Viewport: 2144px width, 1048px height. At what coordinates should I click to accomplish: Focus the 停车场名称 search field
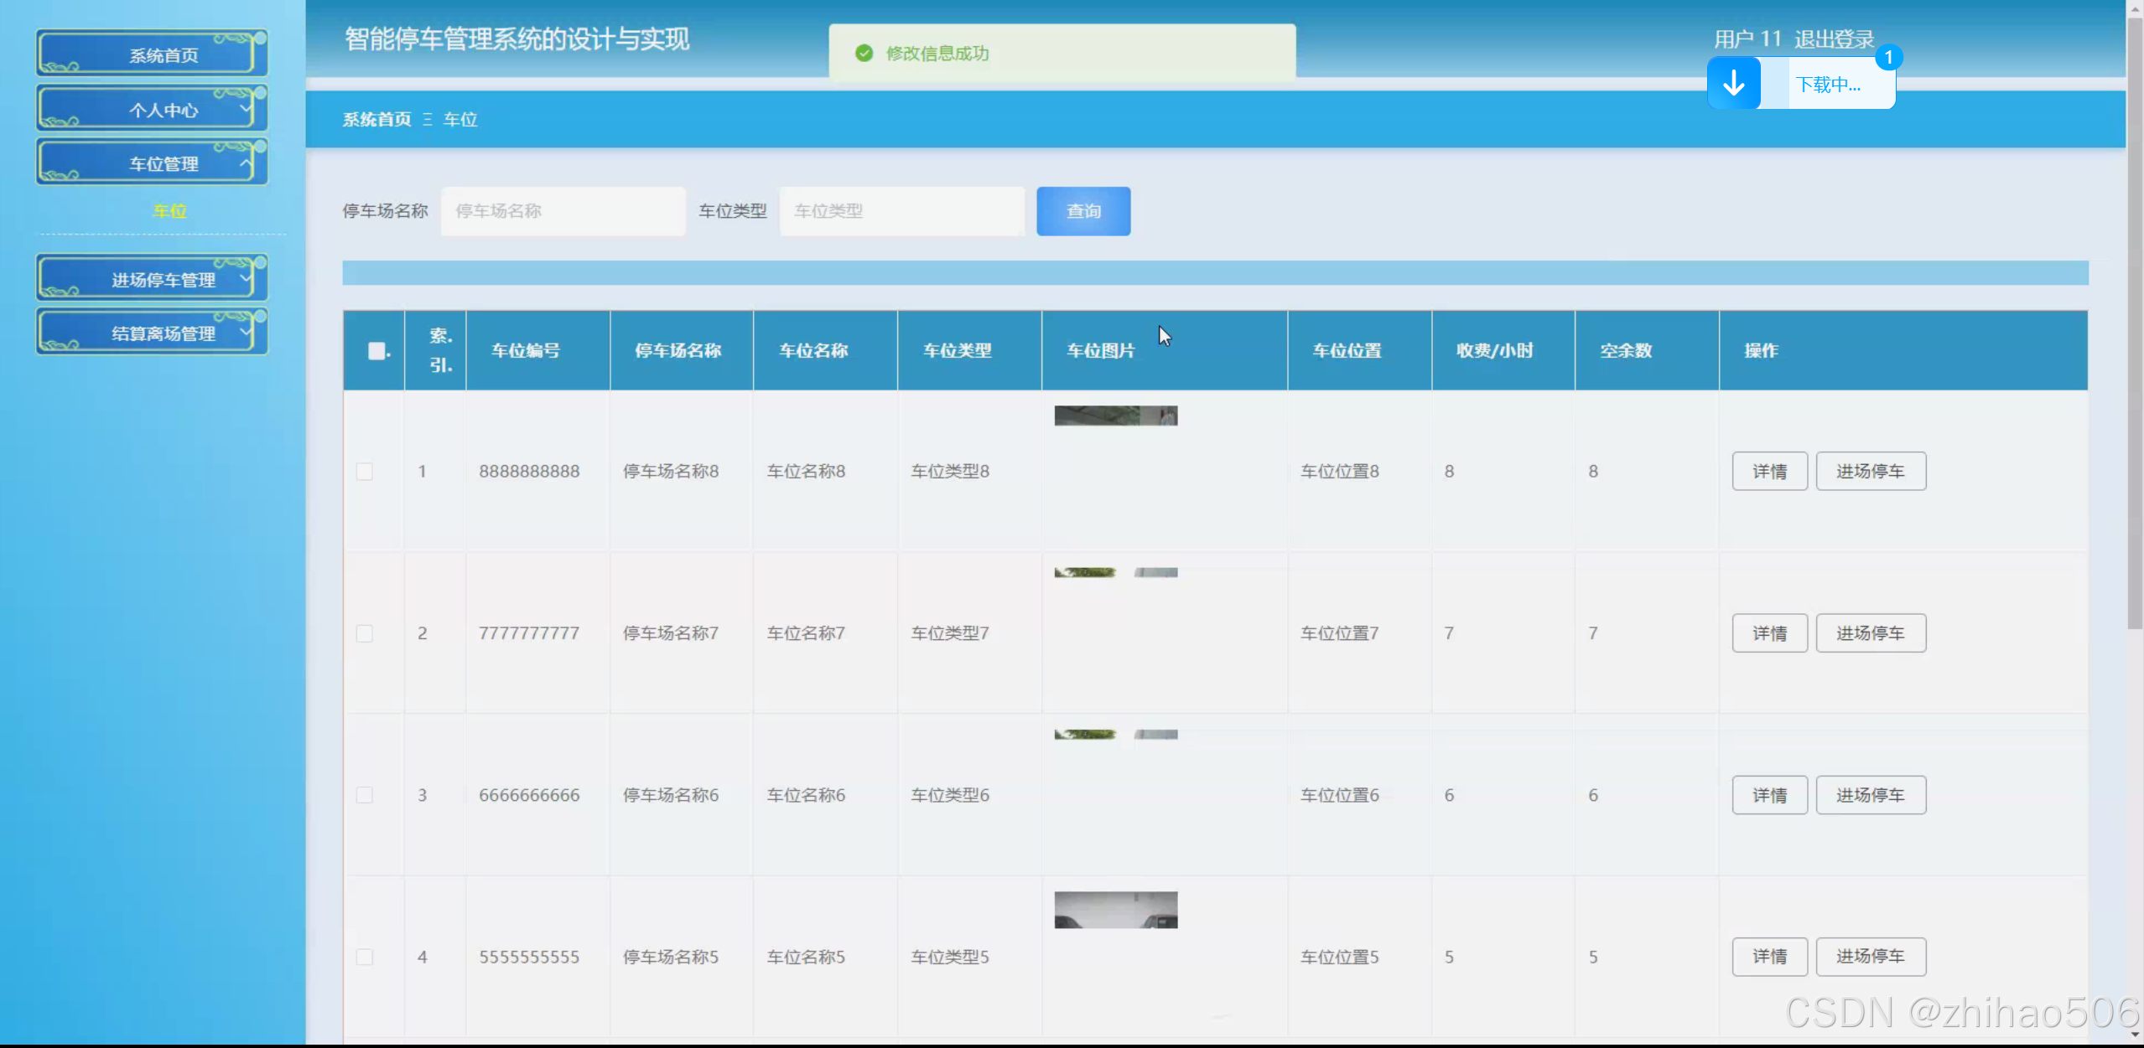pos(563,211)
